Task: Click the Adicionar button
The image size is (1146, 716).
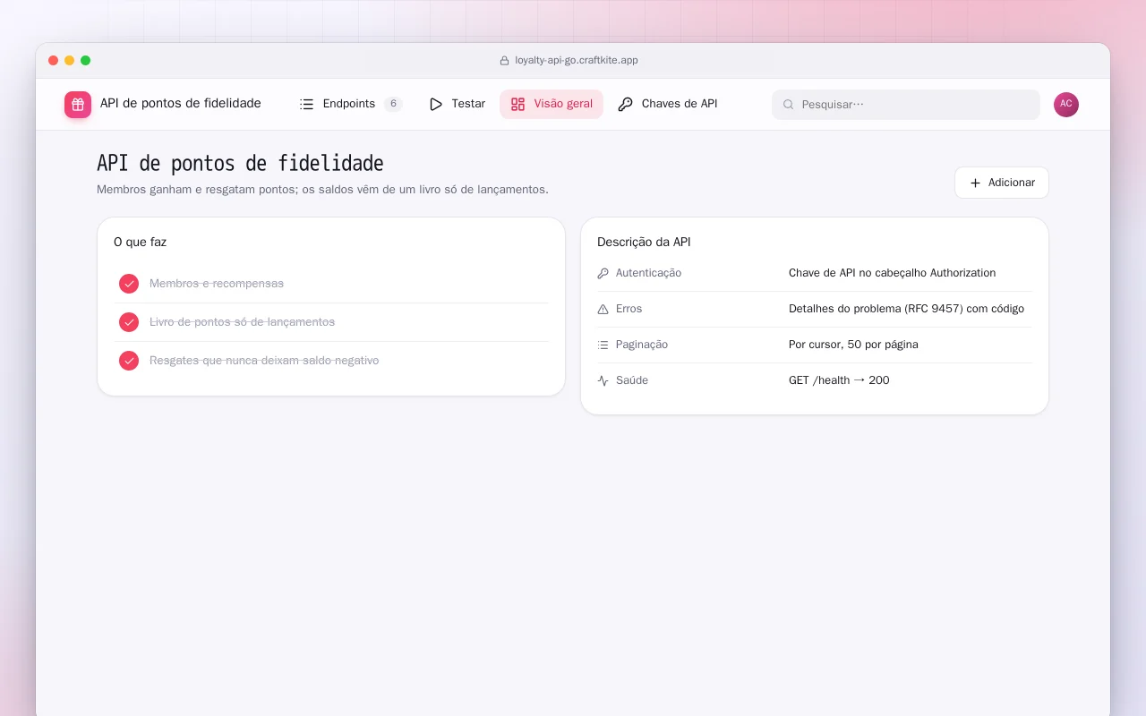Action: pos(1002,183)
